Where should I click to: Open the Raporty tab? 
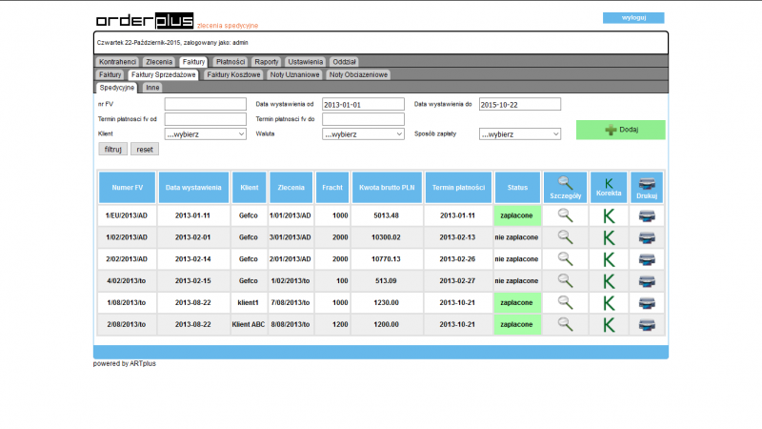click(x=267, y=62)
